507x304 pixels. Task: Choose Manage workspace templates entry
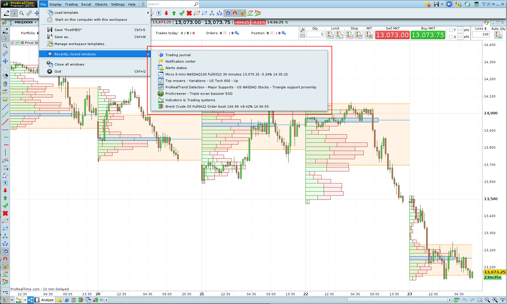point(95,44)
